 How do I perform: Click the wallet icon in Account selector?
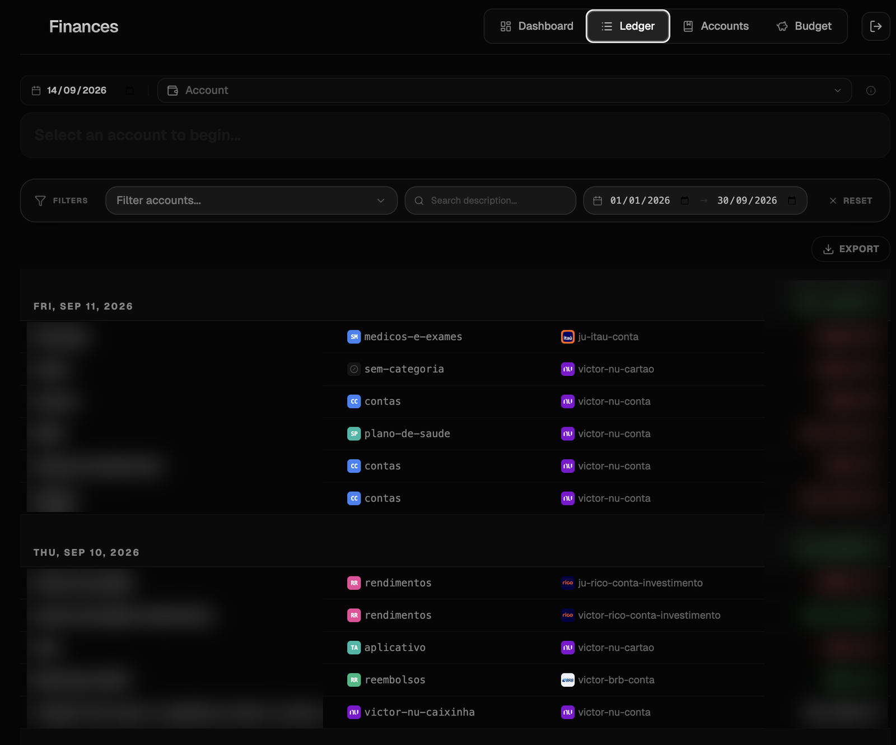[173, 90]
